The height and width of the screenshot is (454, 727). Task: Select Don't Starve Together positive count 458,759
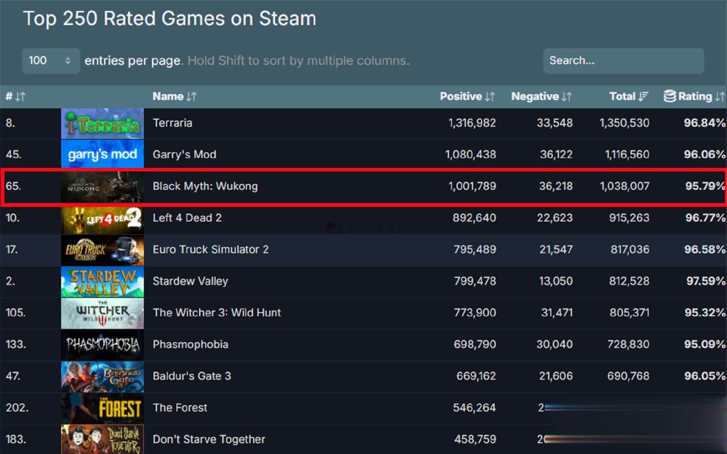click(x=475, y=439)
